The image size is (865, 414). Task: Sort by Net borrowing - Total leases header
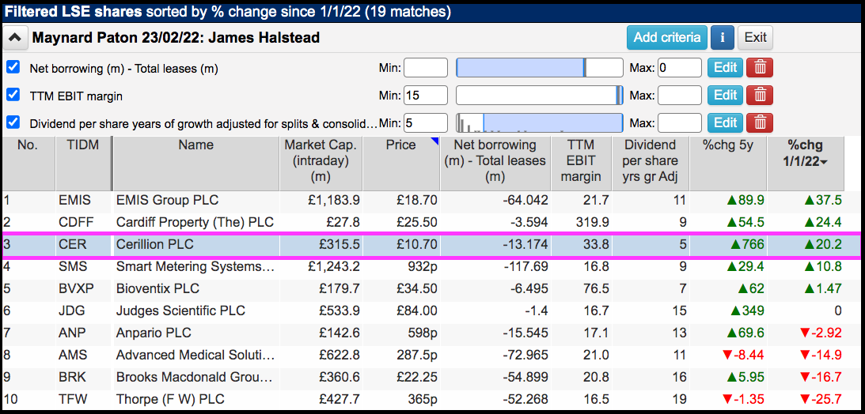pos(496,164)
